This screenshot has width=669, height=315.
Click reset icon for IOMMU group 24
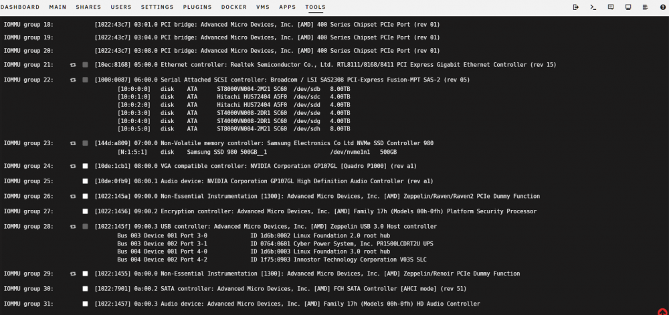[73, 166]
